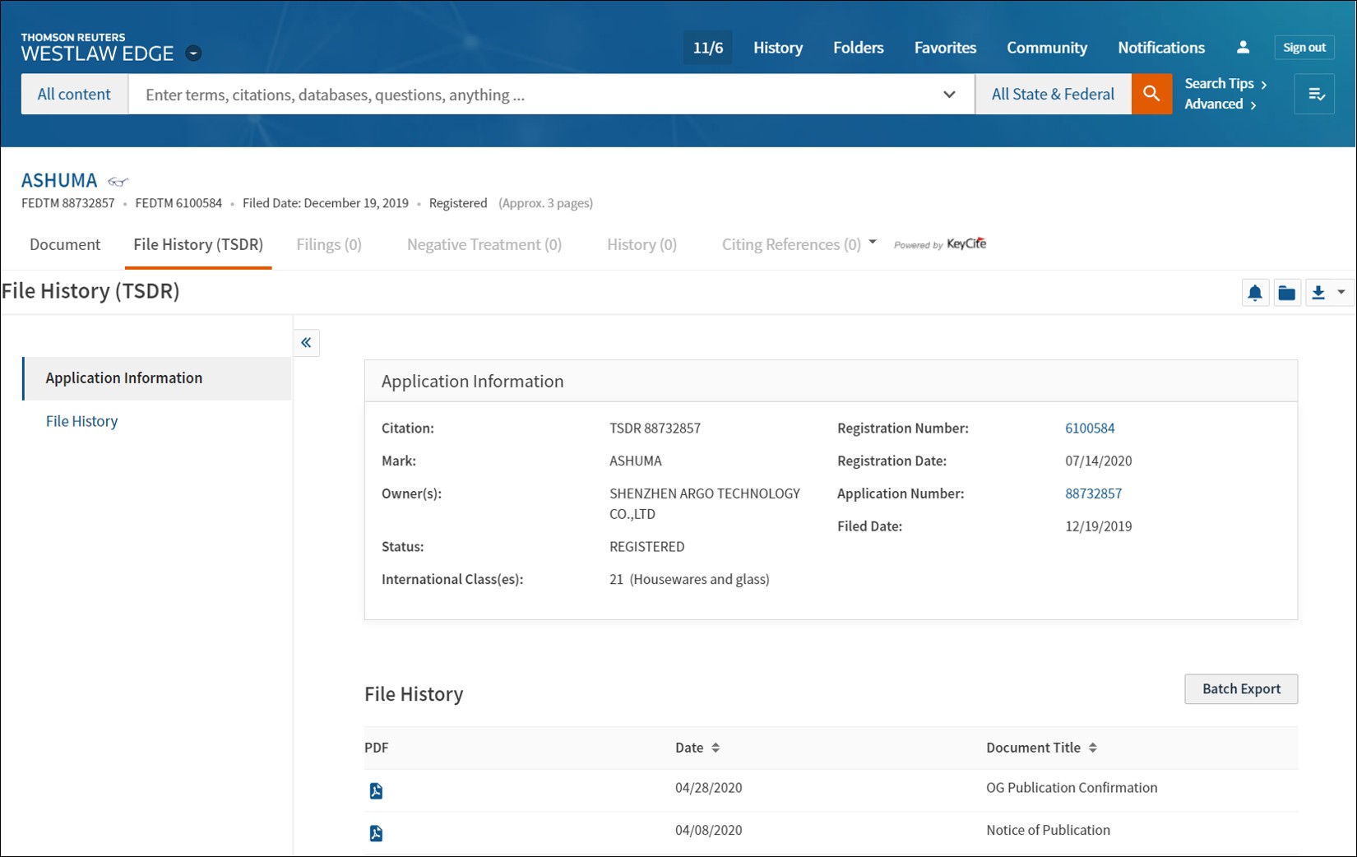Open application number 88732857 link
The height and width of the screenshot is (857, 1357).
pos(1093,493)
